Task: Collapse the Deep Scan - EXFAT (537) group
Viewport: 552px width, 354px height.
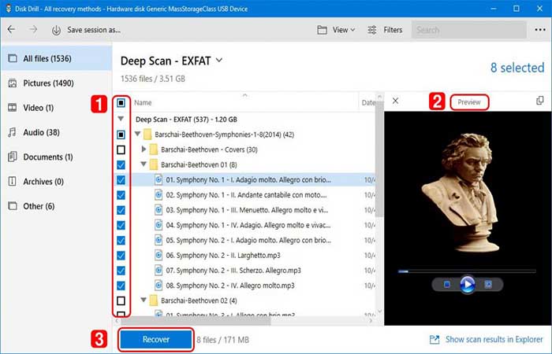Action: (x=121, y=119)
